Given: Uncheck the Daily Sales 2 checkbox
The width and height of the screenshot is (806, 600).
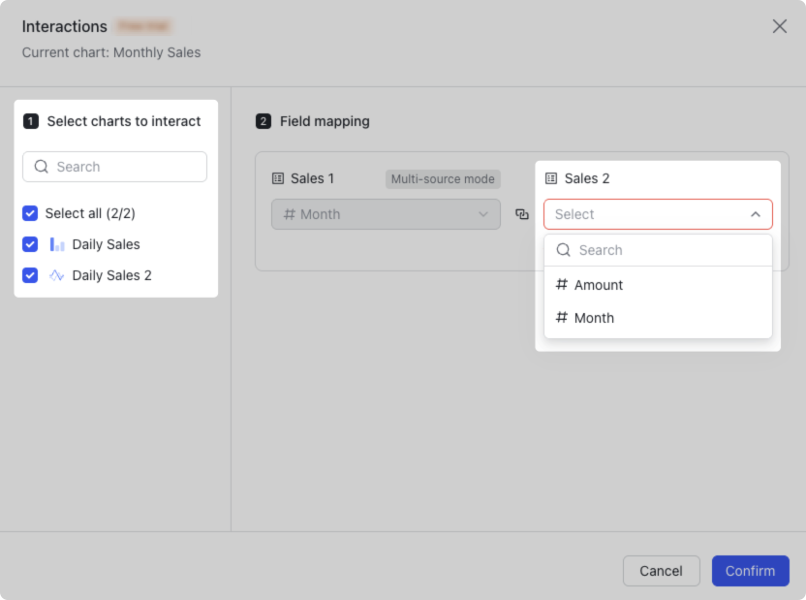Looking at the screenshot, I should [30, 275].
